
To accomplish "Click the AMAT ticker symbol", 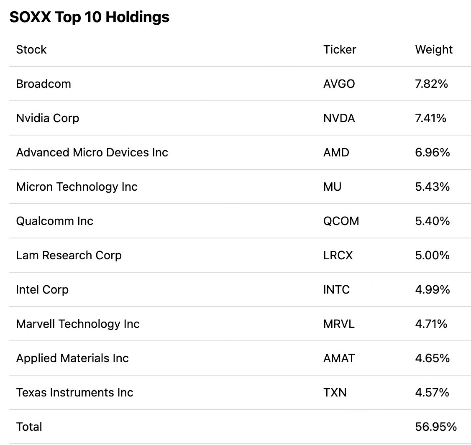I will point(339,358).
